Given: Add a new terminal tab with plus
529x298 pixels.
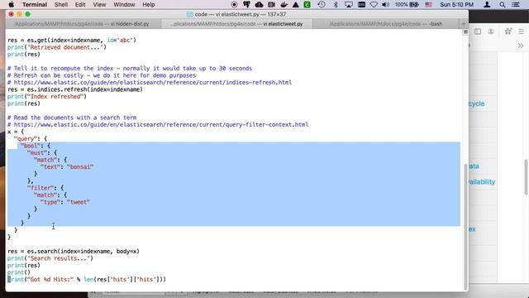Looking at the screenshot, I should [464, 24].
